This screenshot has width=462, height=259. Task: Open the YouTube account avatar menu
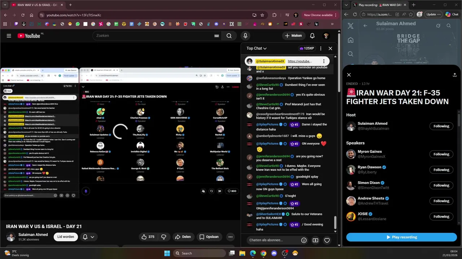click(326, 36)
